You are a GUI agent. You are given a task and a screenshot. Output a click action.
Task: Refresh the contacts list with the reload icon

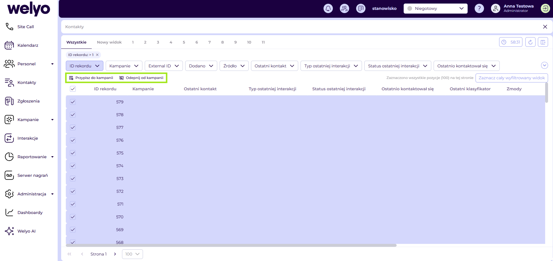[x=530, y=42]
